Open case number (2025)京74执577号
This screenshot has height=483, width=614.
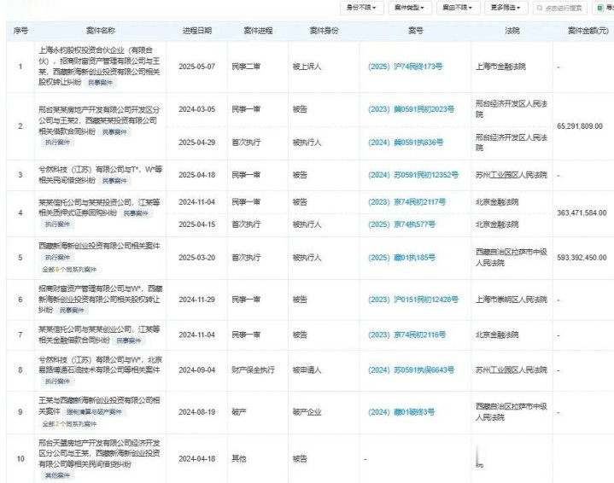pyautogui.click(x=401, y=224)
